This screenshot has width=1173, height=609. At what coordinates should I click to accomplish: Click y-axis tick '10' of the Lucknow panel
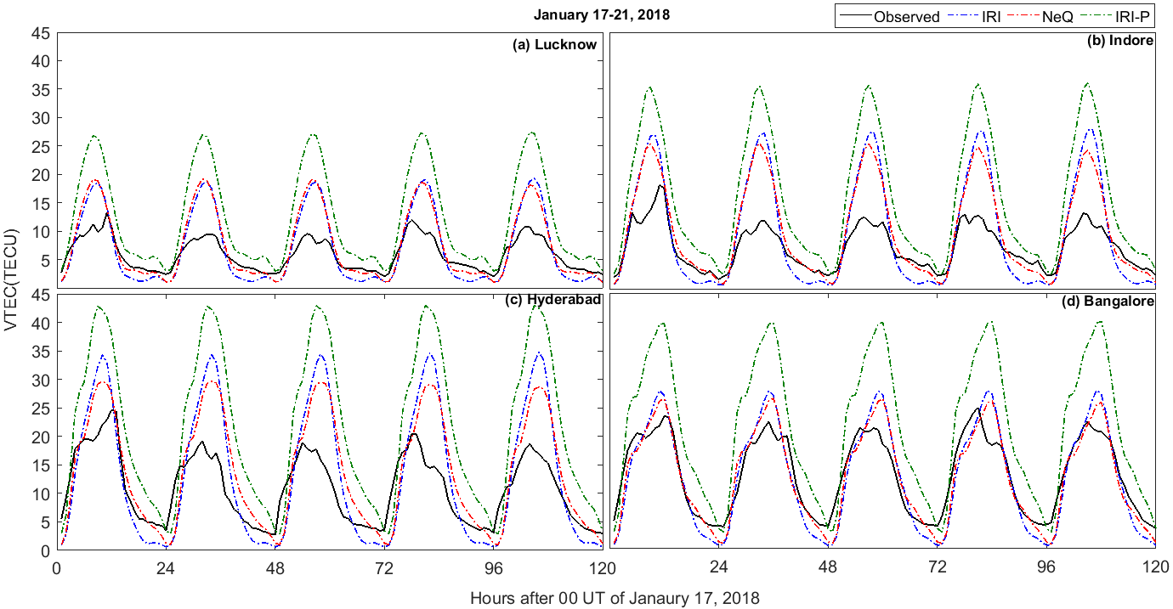[x=42, y=232]
